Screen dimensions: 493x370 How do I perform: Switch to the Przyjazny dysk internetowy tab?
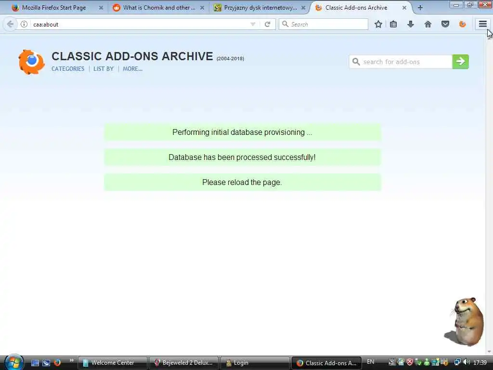[260, 8]
